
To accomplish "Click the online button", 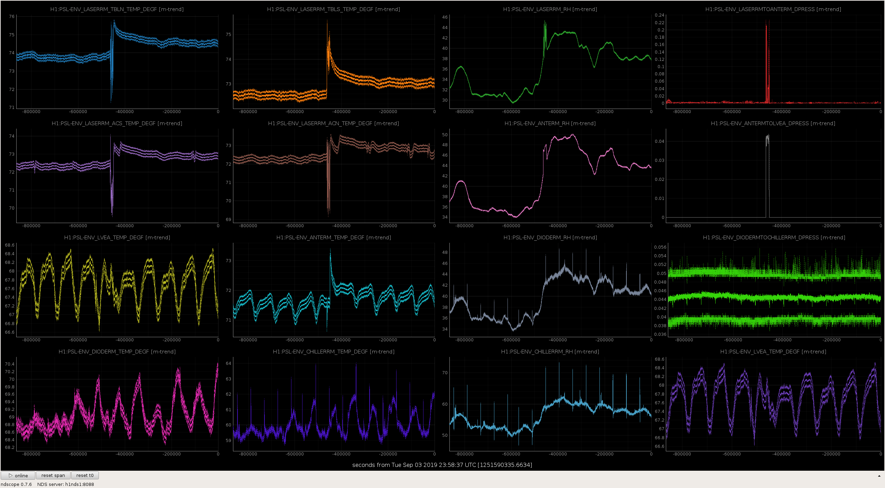I will [x=18, y=476].
